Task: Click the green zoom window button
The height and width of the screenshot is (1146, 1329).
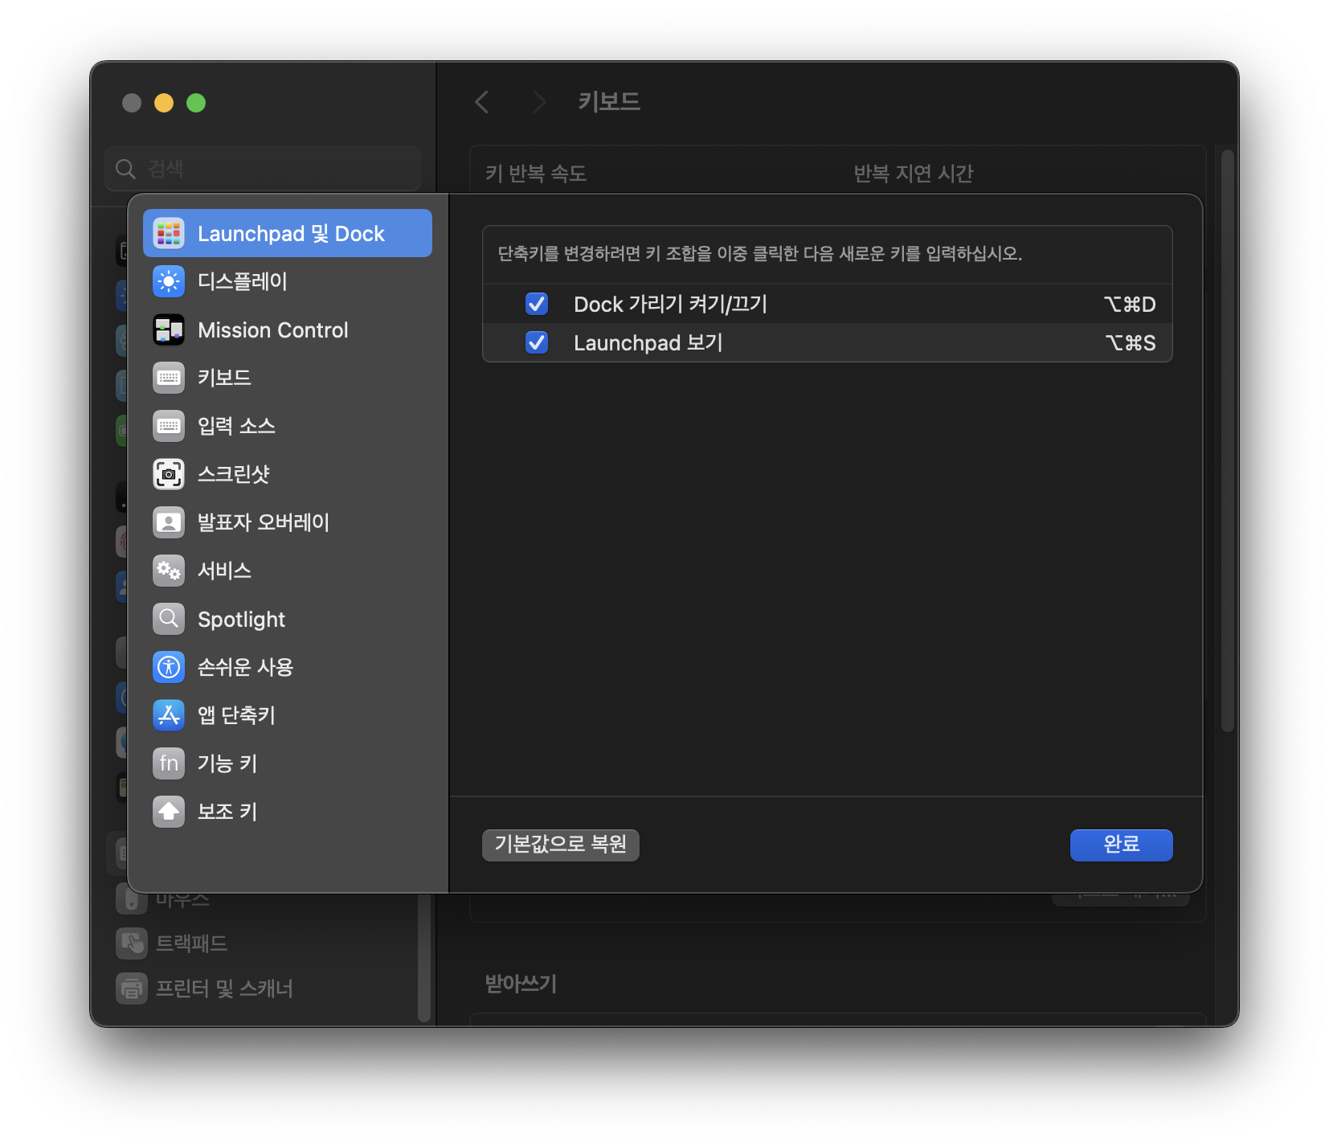Action: tap(196, 103)
